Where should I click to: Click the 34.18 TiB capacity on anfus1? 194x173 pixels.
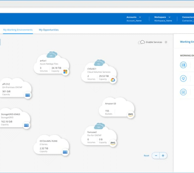[56, 68]
